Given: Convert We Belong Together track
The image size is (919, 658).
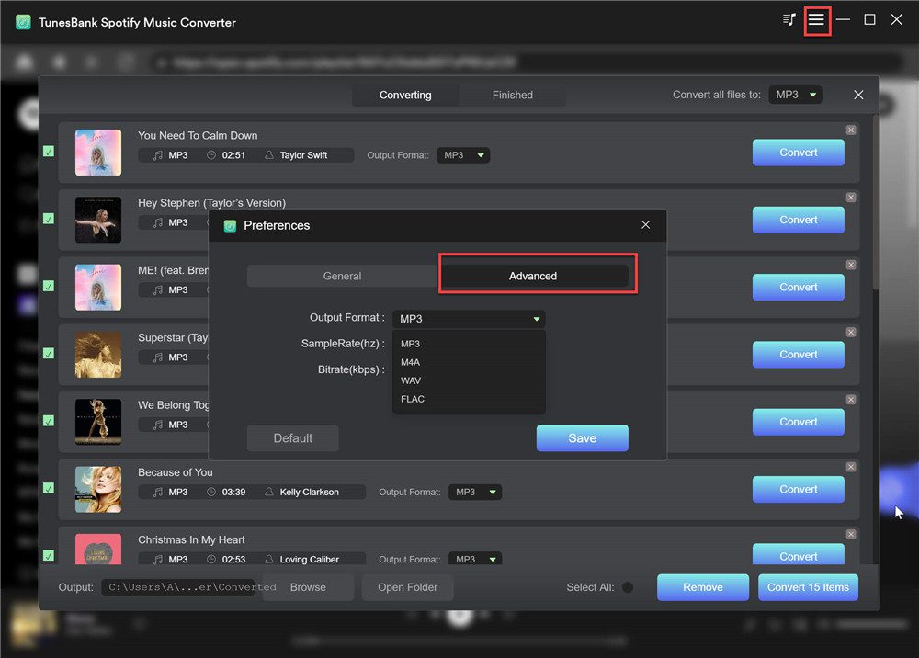Looking at the screenshot, I should click(799, 422).
